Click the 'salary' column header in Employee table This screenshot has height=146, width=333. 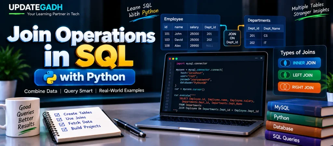(x=194, y=27)
